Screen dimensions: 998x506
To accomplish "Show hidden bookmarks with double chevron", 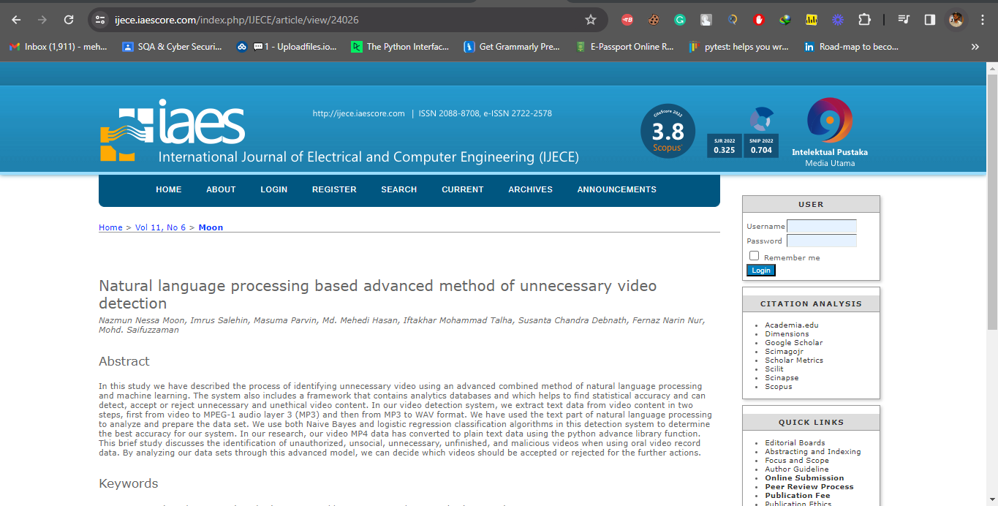I will (x=975, y=47).
